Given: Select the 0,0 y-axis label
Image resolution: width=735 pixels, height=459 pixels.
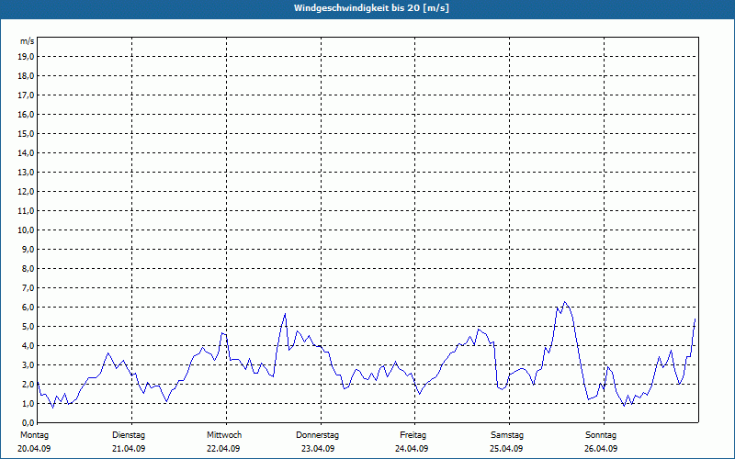Looking at the screenshot, I should [x=28, y=422].
